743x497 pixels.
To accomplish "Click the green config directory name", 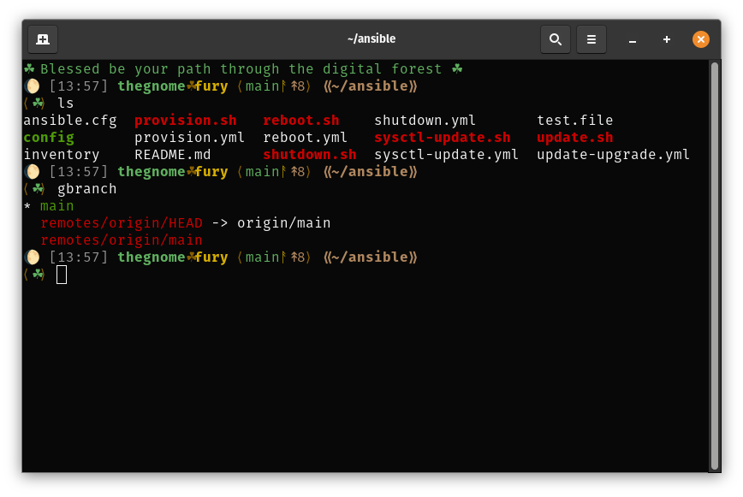I will pos(49,138).
